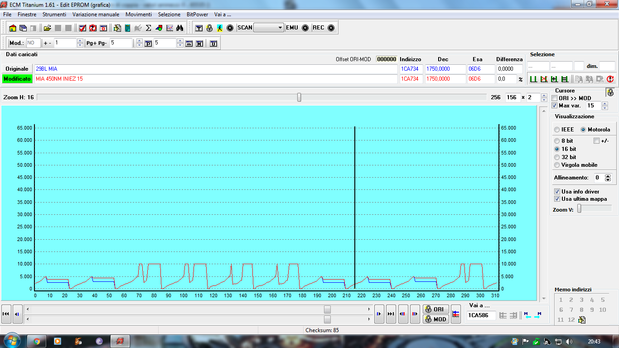
Task: Click the cascading windows toolbar icon
Action: pyautogui.click(x=23, y=28)
